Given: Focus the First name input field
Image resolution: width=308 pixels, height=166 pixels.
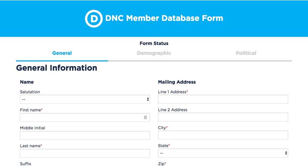Looking at the screenshot, I should pos(85,118).
